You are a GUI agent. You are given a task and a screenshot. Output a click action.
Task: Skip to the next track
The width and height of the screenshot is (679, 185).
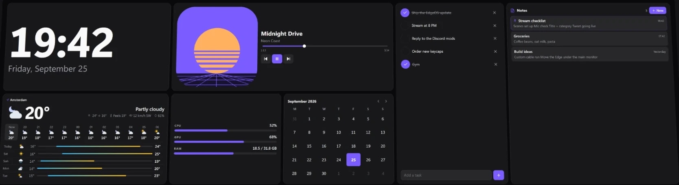(x=288, y=59)
